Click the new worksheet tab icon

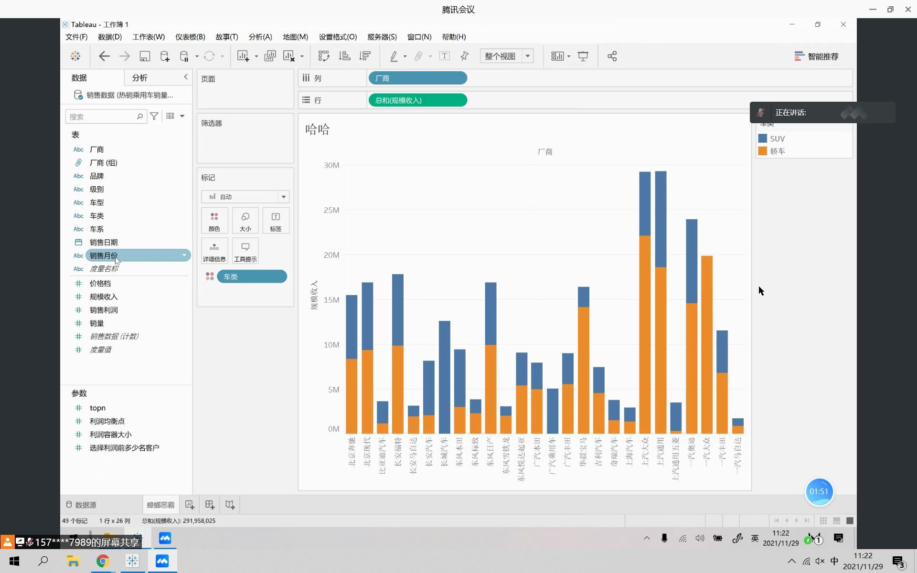point(190,505)
